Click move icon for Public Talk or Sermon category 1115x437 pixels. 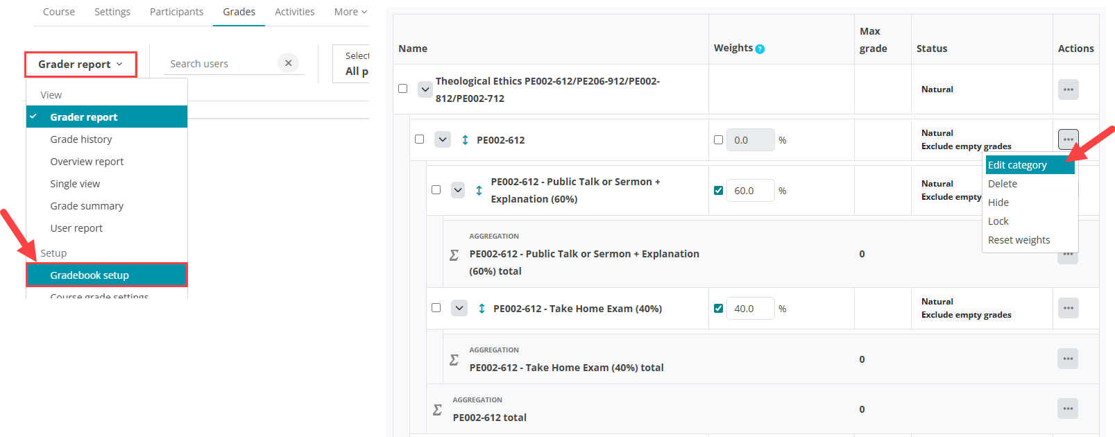[479, 190]
